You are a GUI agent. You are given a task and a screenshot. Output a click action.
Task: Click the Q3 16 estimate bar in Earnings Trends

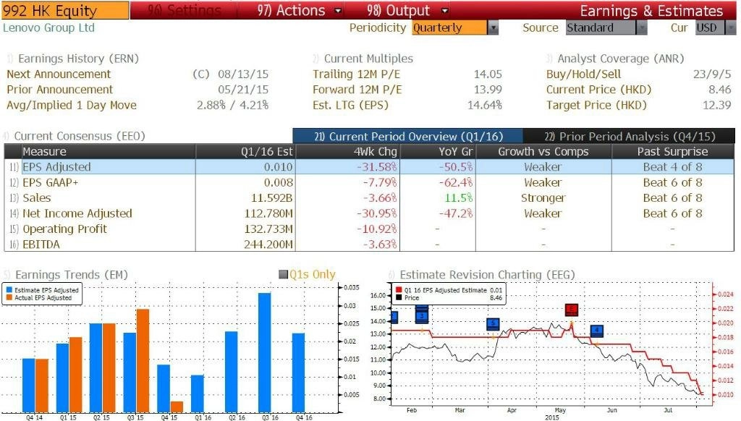click(x=265, y=352)
